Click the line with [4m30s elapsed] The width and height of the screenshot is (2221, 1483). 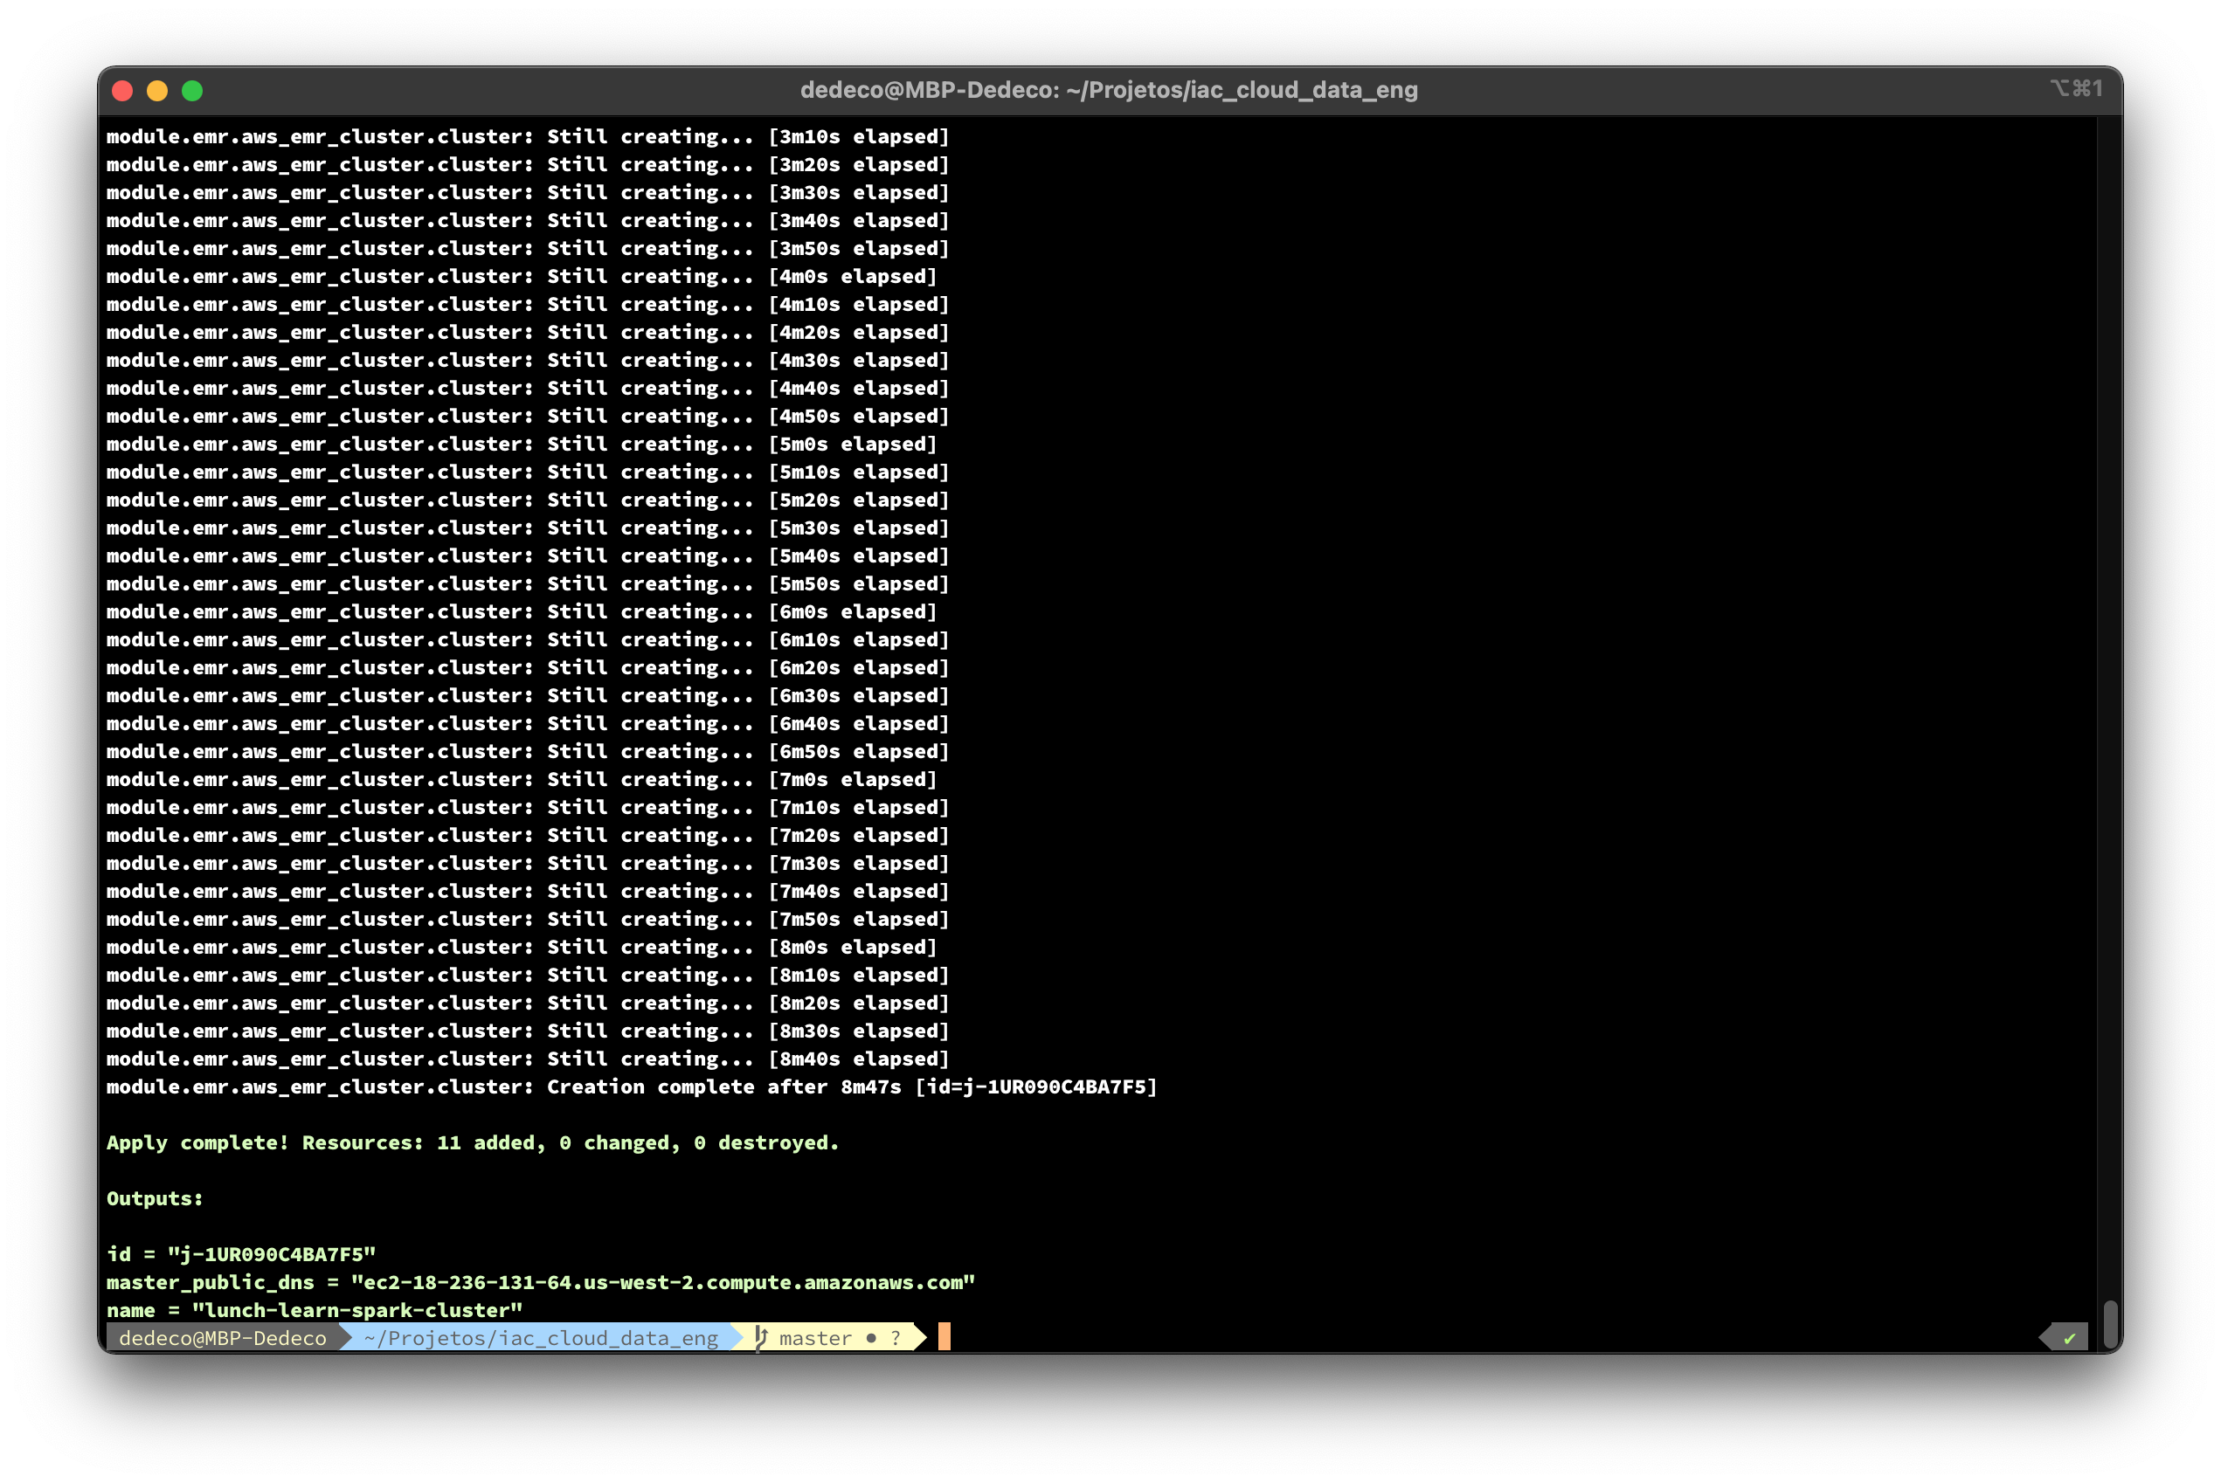tap(528, 361)
